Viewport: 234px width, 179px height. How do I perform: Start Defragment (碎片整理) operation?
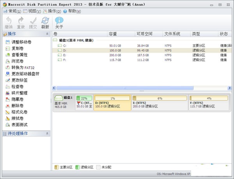[x=16, y=93]
